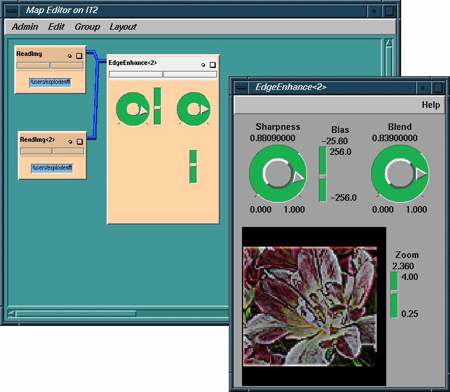The width and height of the screenshot is (450, 392).
Task: Click the Blend dial in EdgeEnhance<2> window
Action: (x=399, y=174)
